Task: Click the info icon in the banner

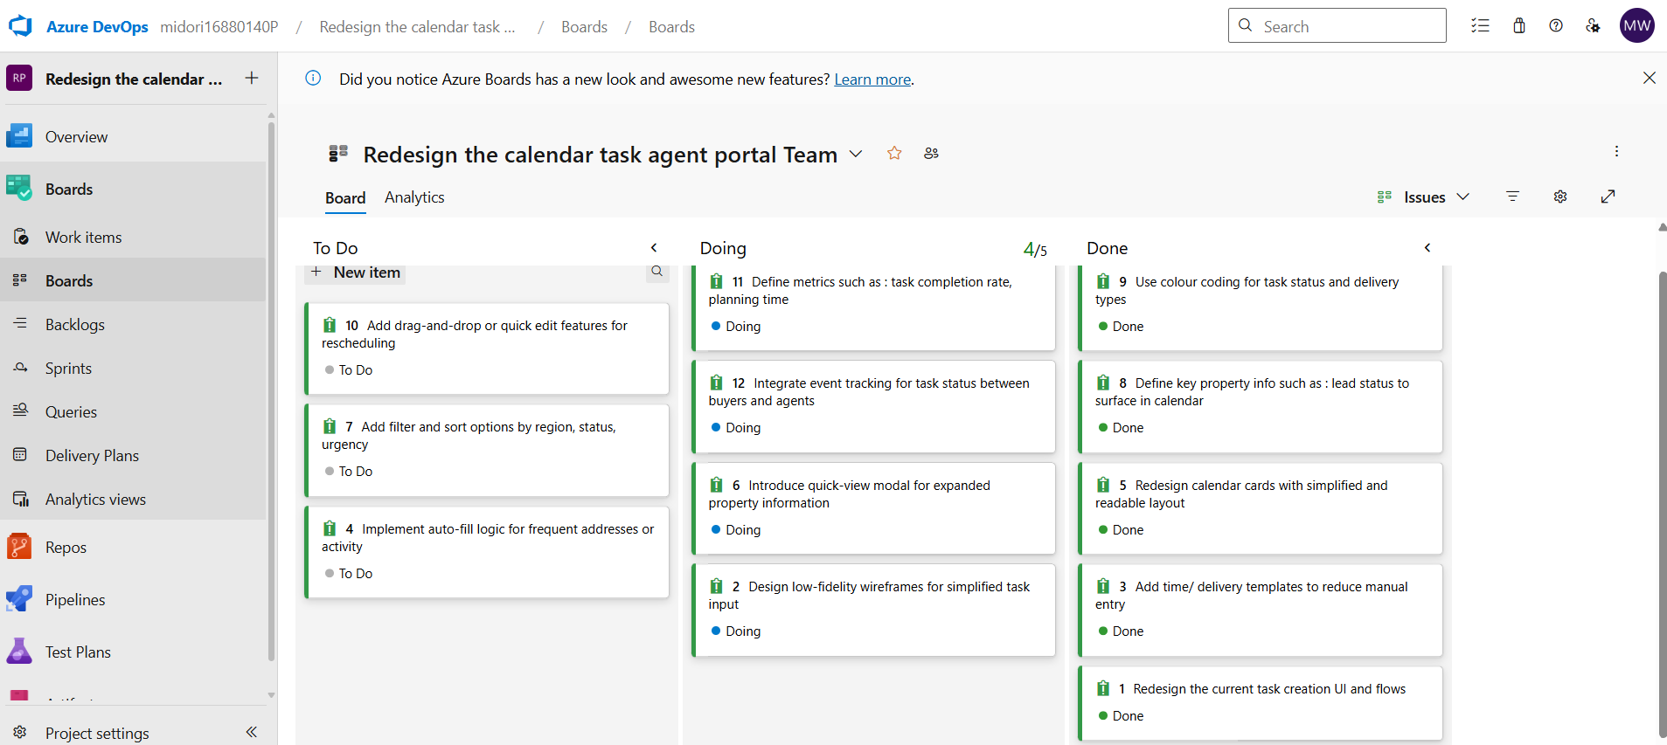Action: 313,79
